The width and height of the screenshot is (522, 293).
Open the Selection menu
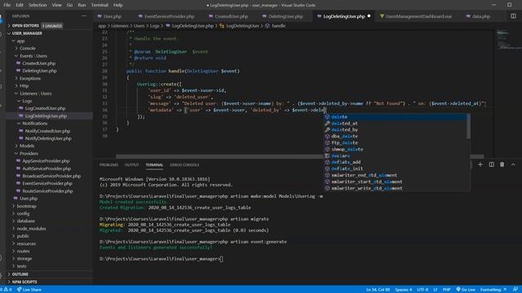38,5
